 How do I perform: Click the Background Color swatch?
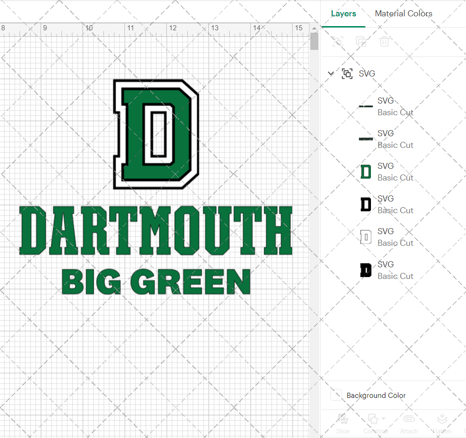coord(336,395)
